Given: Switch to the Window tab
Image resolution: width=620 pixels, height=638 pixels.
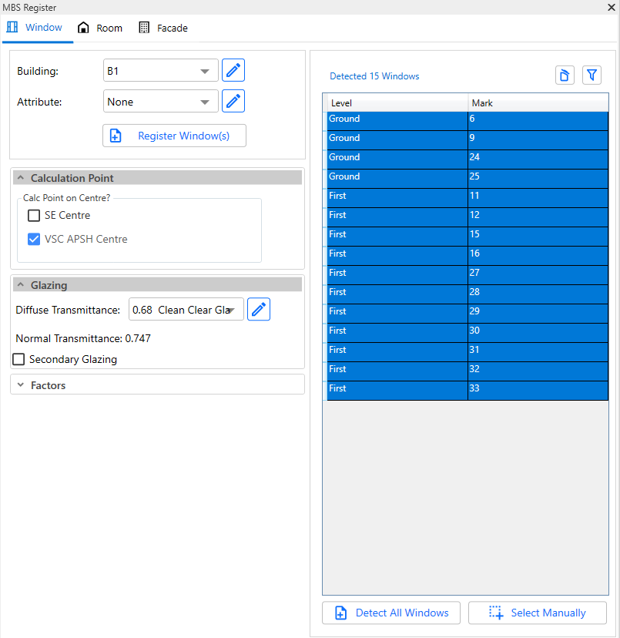Looking at the screenshot, I should pos(37,27).
